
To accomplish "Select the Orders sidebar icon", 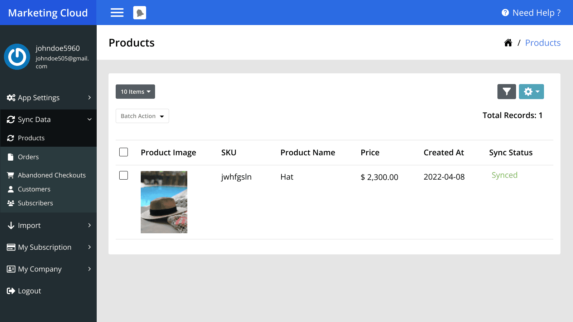I will [11, 157].
